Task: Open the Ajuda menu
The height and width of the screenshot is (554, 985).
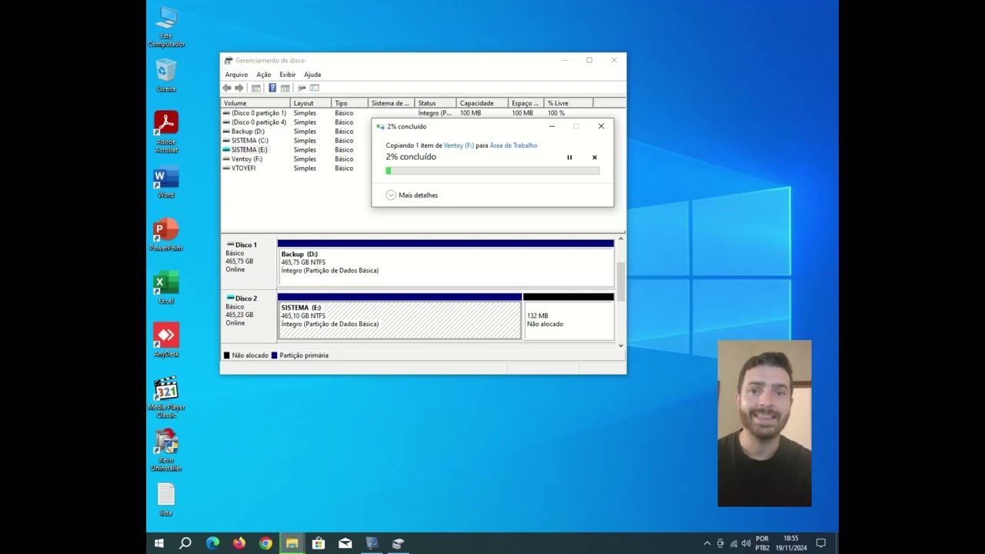Action: pos(312,75)
